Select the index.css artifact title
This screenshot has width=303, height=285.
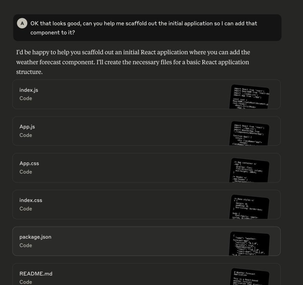31,200
